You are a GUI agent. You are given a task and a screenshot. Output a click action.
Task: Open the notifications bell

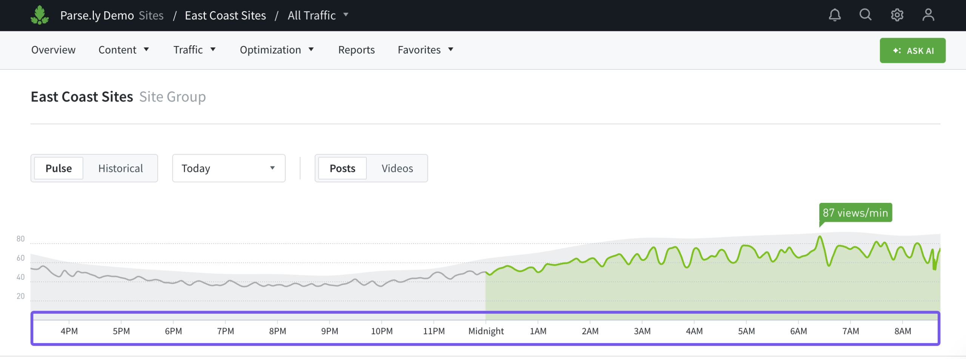834,15
